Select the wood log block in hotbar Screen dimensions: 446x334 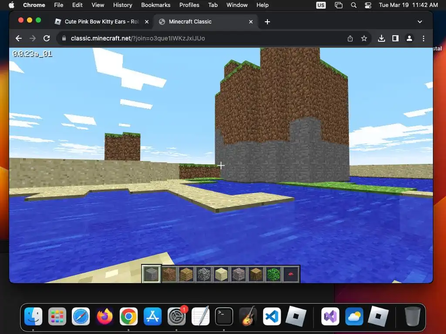tap(256, 274)
